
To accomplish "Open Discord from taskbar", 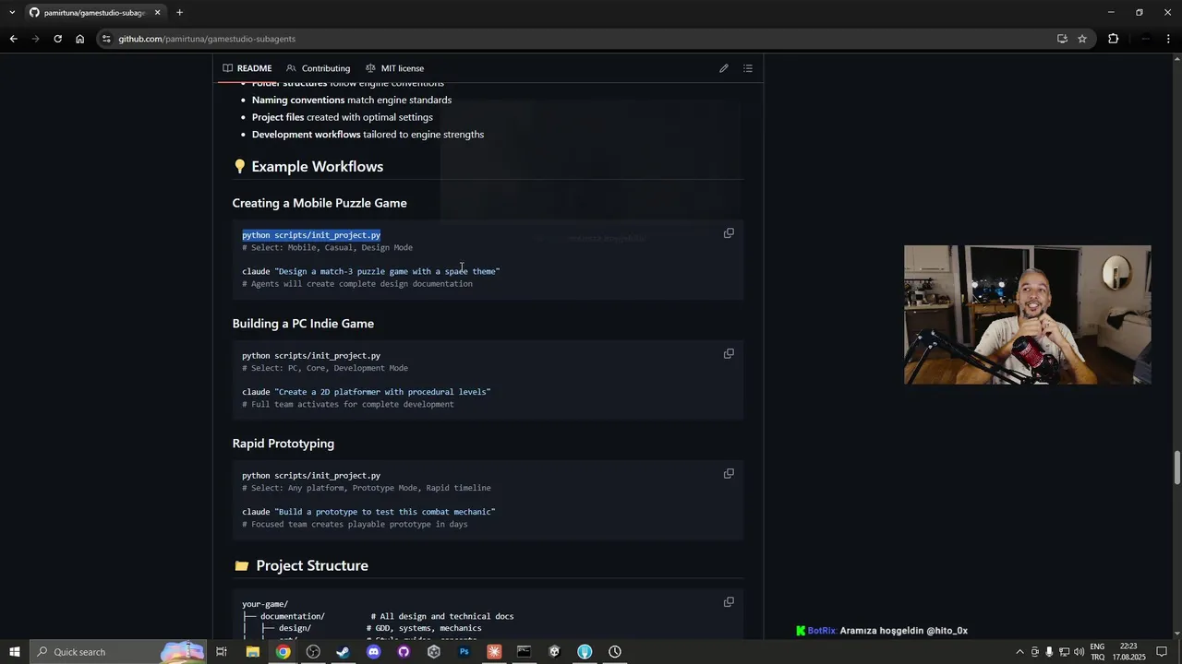I will coord(373,652).
